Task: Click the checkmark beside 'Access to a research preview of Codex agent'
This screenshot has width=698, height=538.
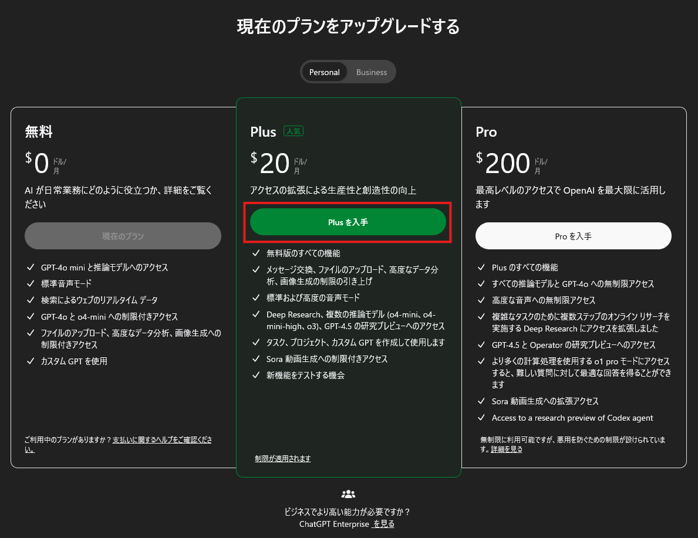Action: click(x=481, y=417)
